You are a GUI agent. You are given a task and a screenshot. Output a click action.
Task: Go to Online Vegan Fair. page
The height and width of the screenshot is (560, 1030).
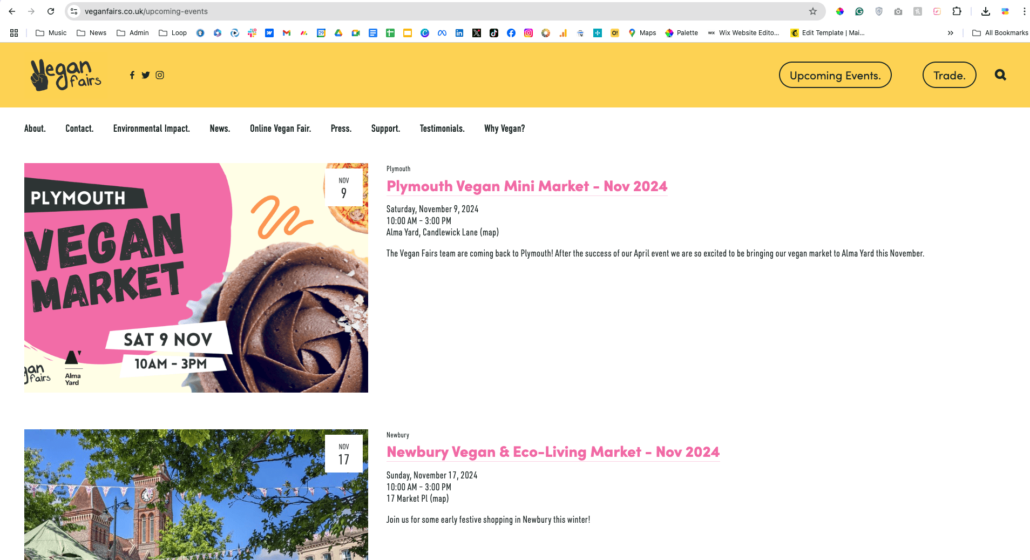[x=281, y=129]
